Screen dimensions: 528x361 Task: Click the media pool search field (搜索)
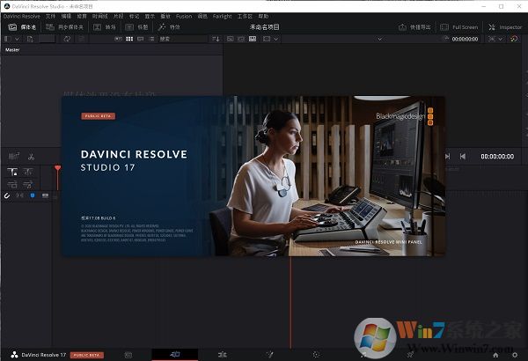[180, 39]
